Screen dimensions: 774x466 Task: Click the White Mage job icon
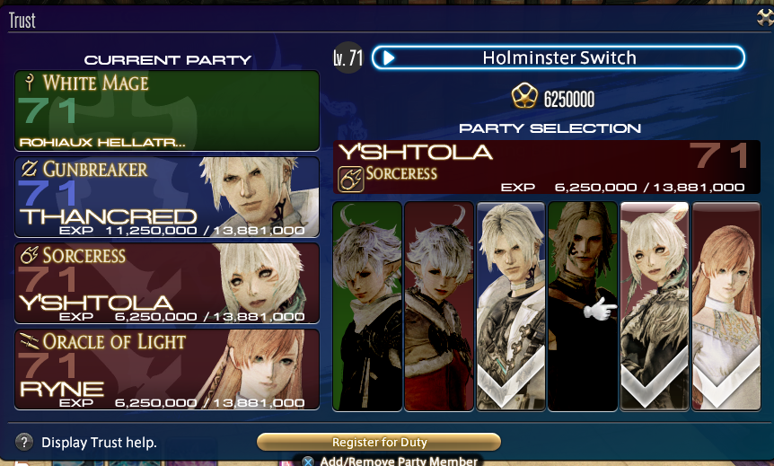(x=29, y=82)
